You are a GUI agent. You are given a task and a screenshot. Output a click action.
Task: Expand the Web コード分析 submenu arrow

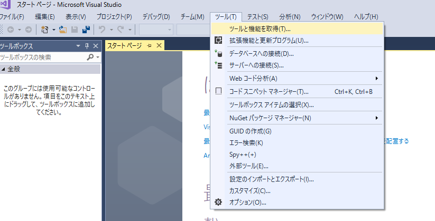click(376, 79)
